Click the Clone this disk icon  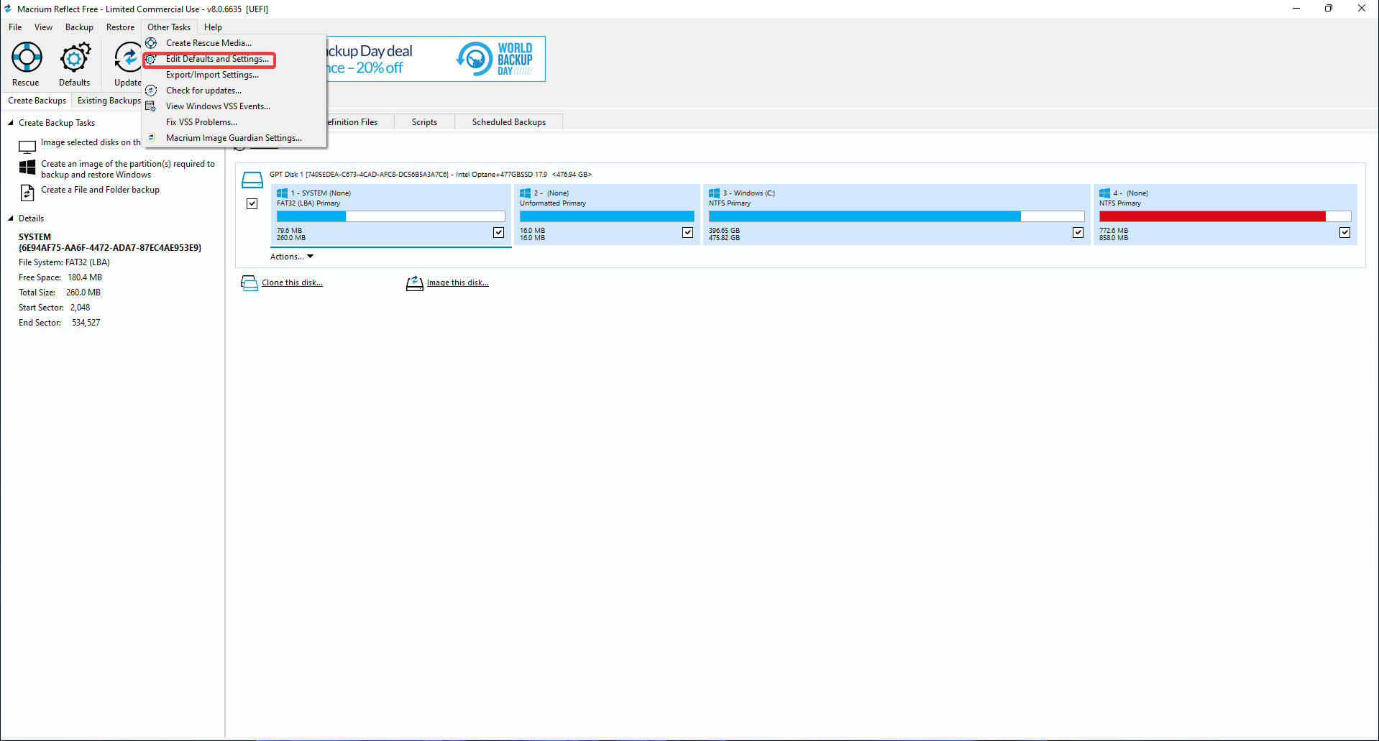pyautogui.click(x=249, y=283)
